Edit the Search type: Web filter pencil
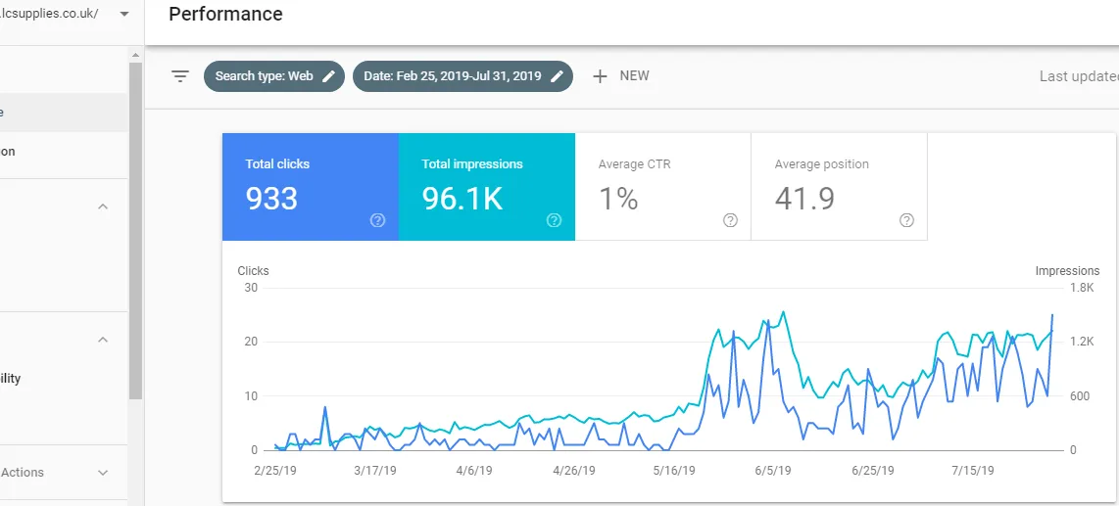Image resolution: width=1119 pixels, height=506 pixels. tap(328, 76)
